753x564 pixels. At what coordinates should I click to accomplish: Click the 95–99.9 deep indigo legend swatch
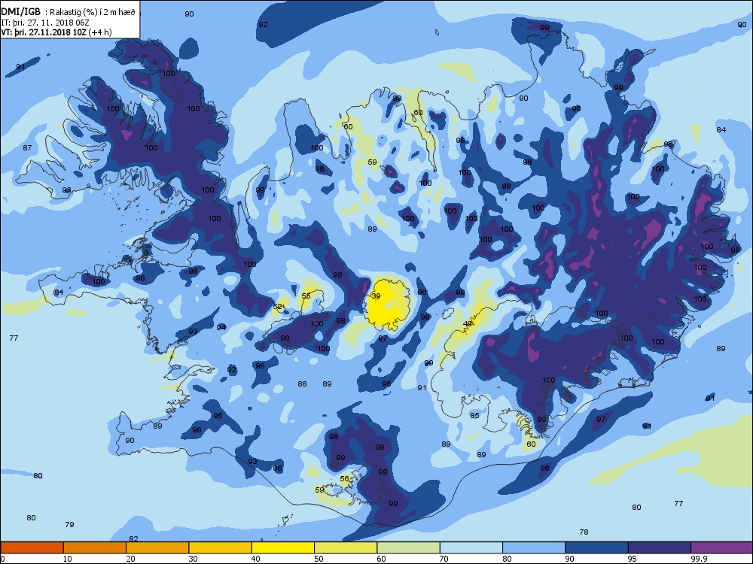[x=660, y=547]
